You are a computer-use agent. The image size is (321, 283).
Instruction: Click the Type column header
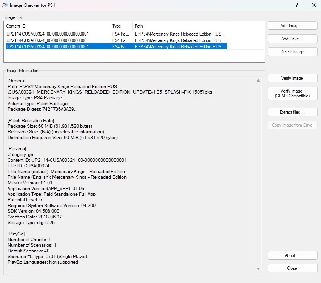pyautogui.click(x=121, y=26)
